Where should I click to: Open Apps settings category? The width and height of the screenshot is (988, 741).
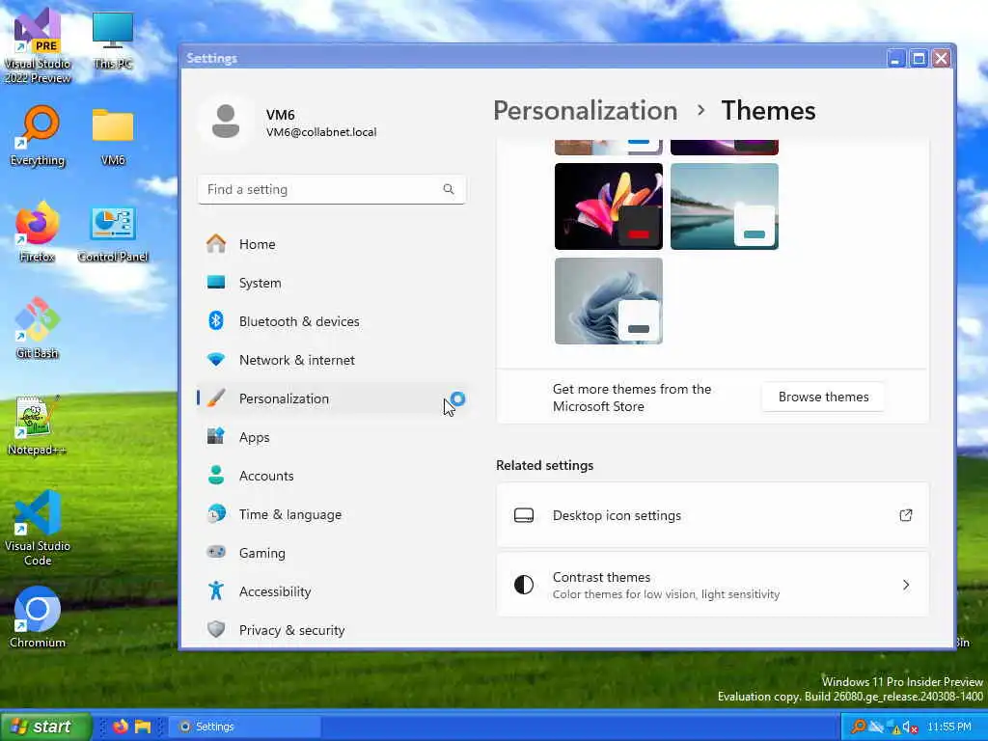coord(332,437)
